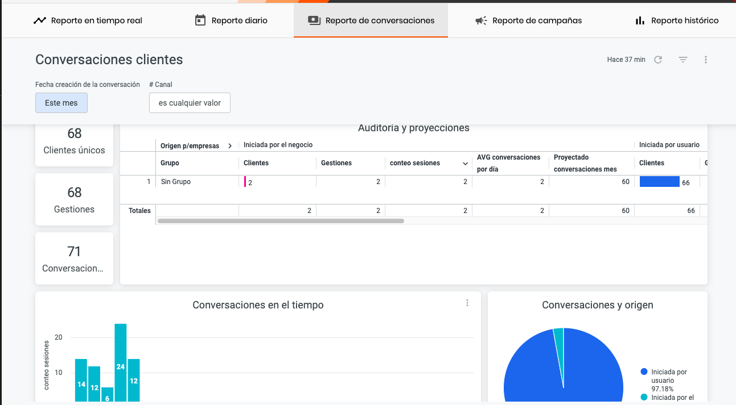Click the Reporte de conversaciones camera icon
The height and width of the screenshot is (405, 736).
(314, 19)
